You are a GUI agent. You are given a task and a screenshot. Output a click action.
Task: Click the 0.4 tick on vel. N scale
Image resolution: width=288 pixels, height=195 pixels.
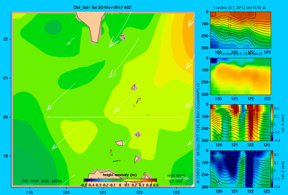coord(276,108)
